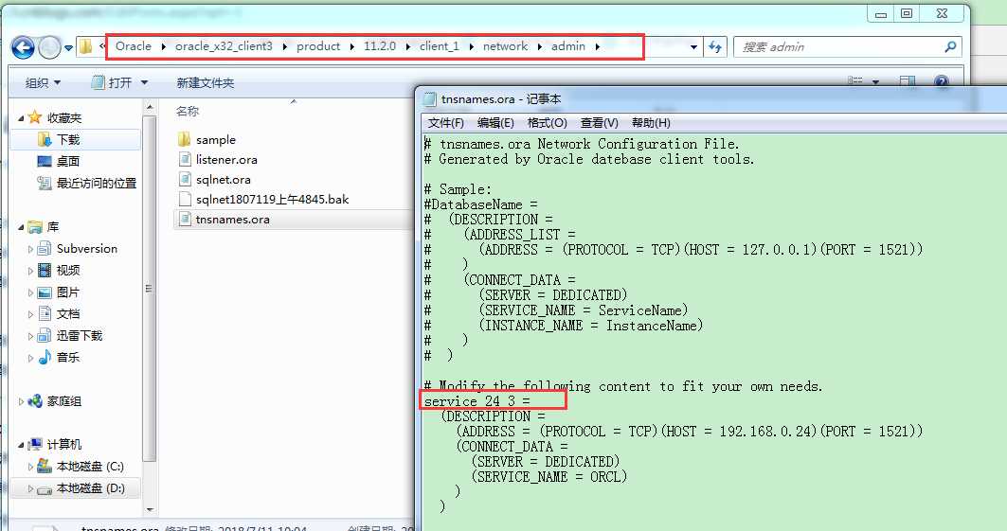Click the 打开 toolbar button
This screenshot has width=1007, height=531.
[113, 82]
